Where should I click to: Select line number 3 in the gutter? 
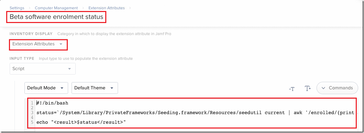pyautogui.click(x=32, y=113)
